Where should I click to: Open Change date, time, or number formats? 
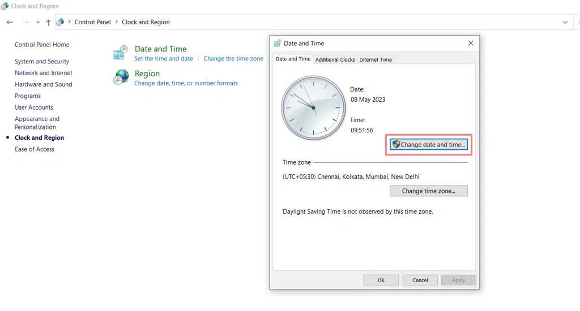pyautogui.click(x=186, y=83)
